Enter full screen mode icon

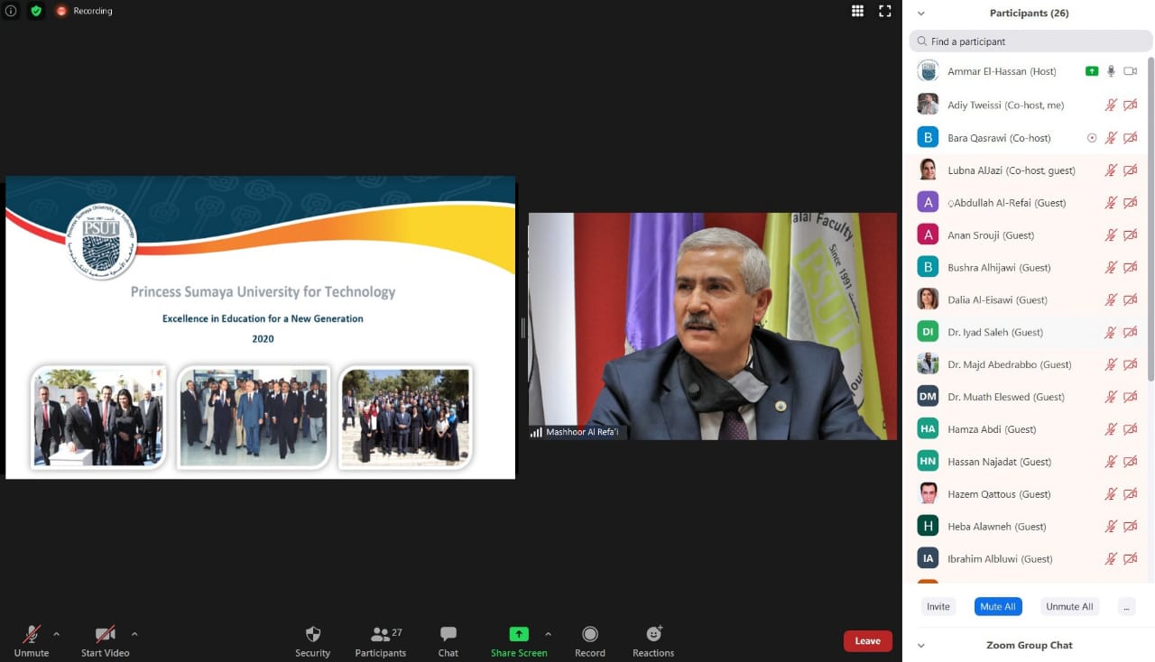pyautogui.click(x=885, y=11)
